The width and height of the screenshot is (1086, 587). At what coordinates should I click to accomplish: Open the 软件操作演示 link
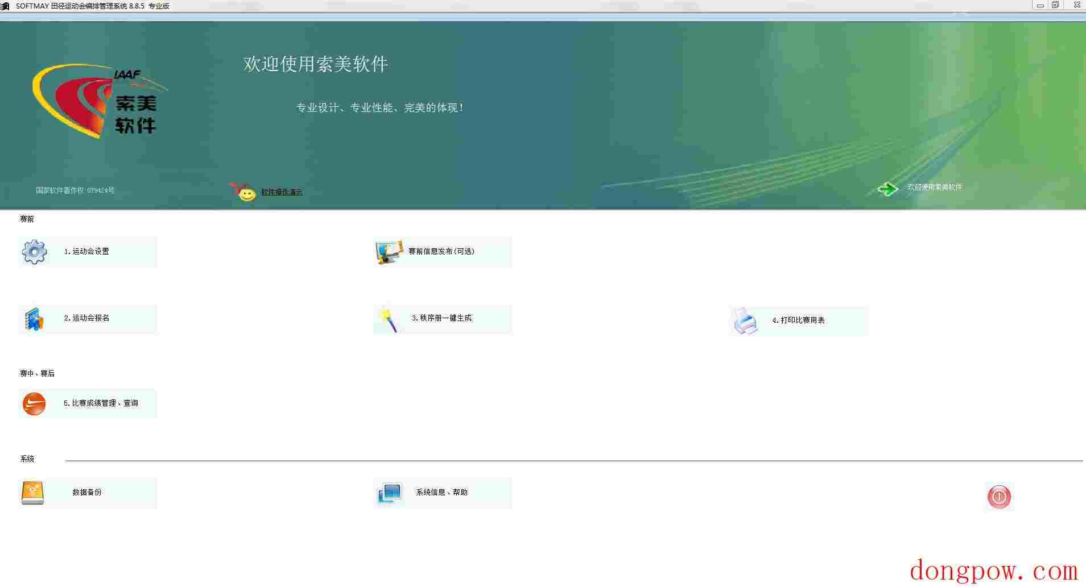[282, 193]
